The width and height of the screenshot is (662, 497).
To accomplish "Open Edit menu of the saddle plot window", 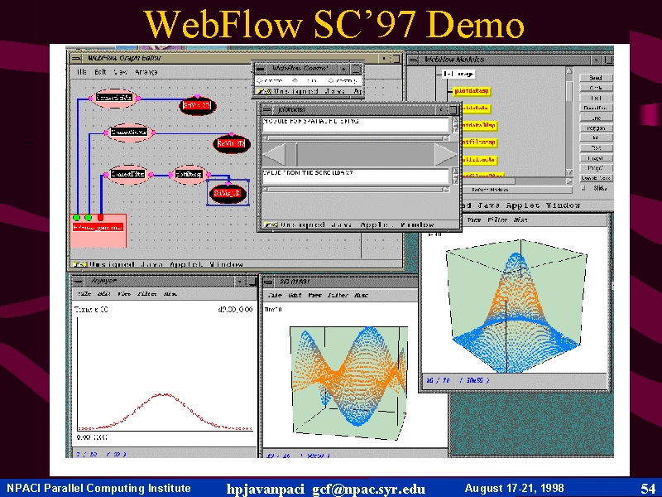I will 295,296.
